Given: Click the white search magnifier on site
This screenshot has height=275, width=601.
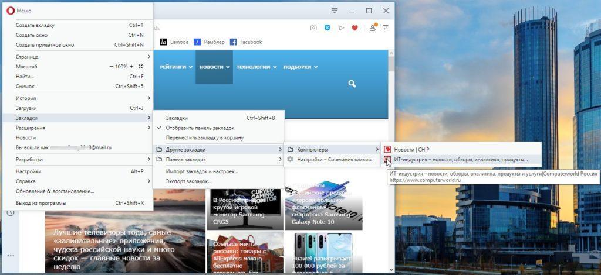Looking at the screenshot, I should (352, 84).
